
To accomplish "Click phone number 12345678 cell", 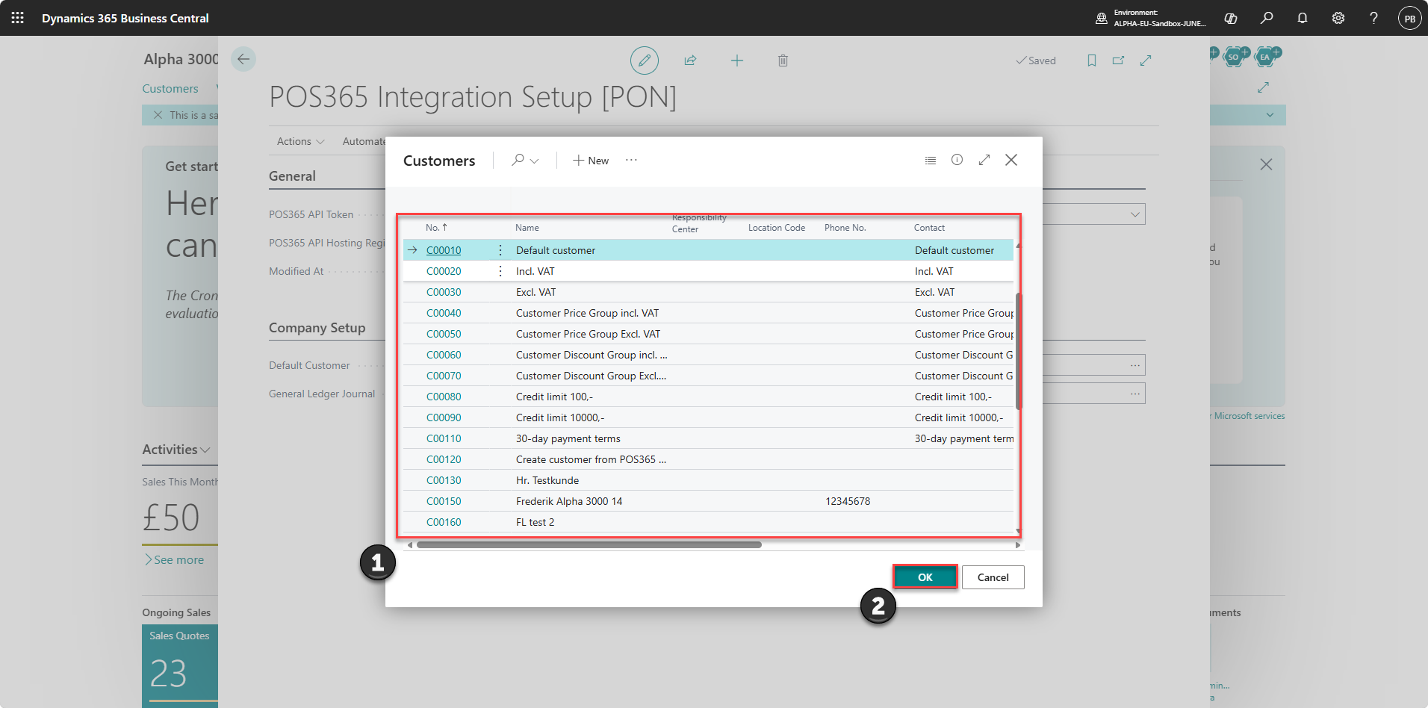I will pos(848,501).
